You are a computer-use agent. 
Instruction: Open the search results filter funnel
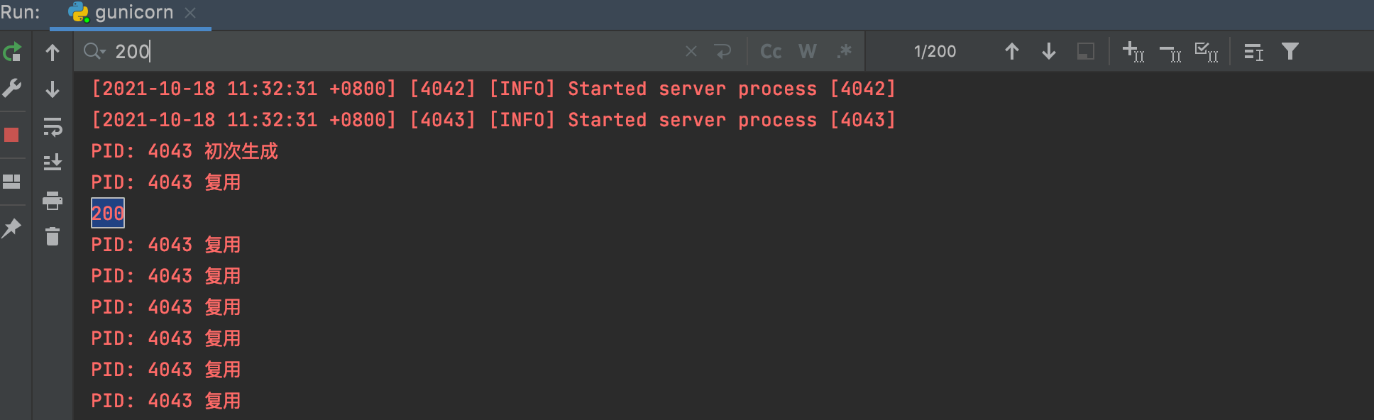pos(1290,50)
